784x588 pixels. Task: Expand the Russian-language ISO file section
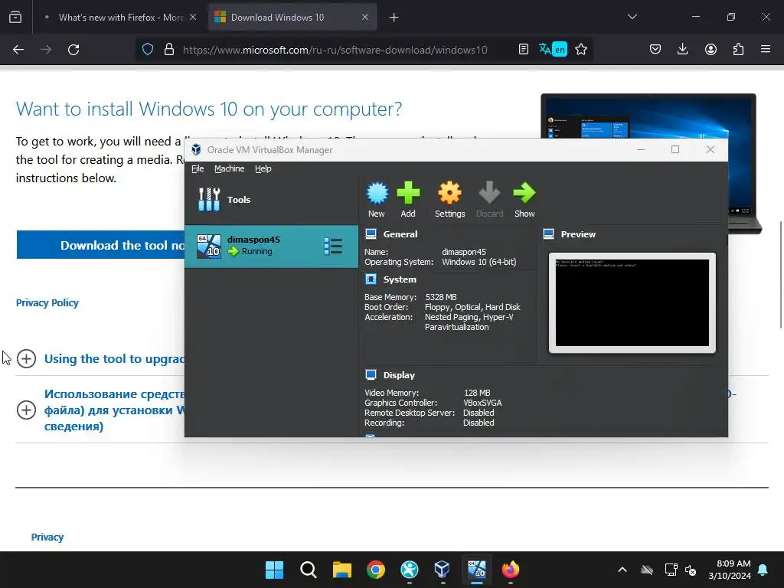(x=26, y=410)
